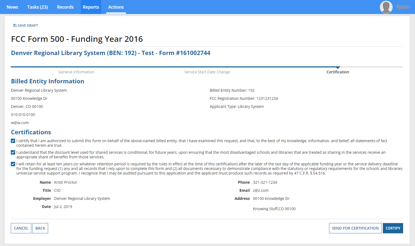
Task: Click the CANCEL button
Action: [x=21, y=228]
